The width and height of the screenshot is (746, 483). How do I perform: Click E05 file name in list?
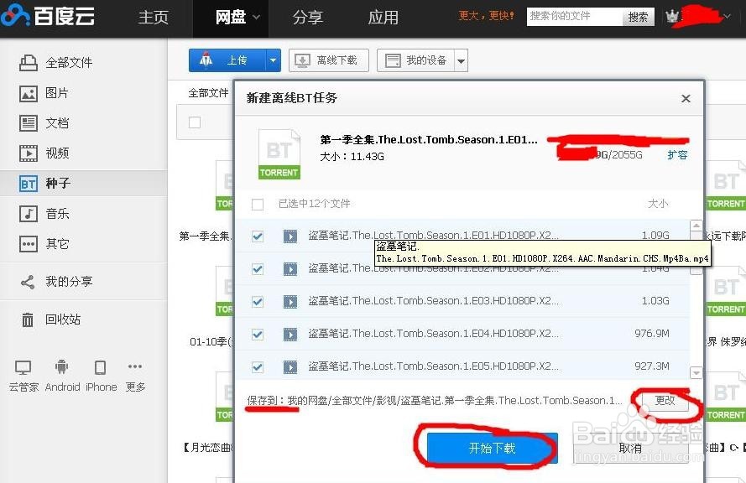pos(433,366)
